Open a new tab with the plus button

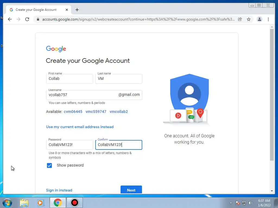[x=77, y=10]
